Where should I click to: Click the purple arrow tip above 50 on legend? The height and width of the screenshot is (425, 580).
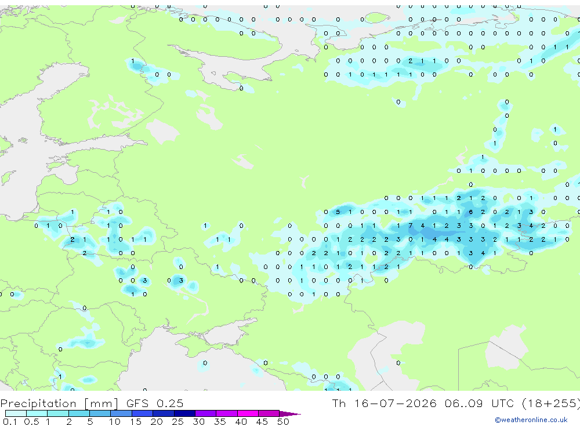coord(290,413)
